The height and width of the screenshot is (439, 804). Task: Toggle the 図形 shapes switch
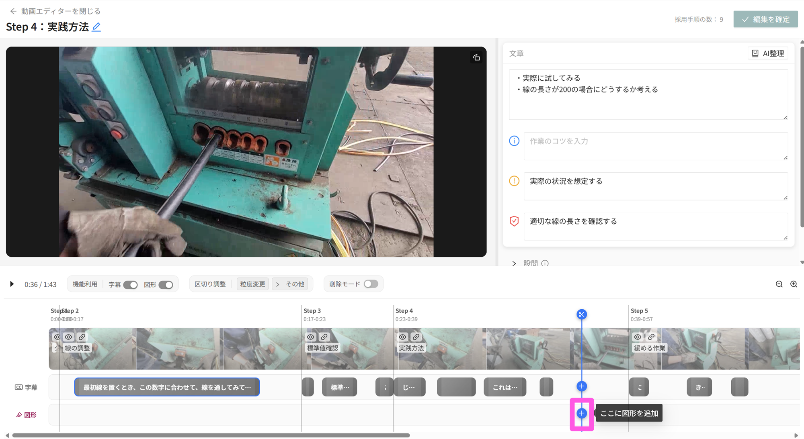click(x=166, y=285)
